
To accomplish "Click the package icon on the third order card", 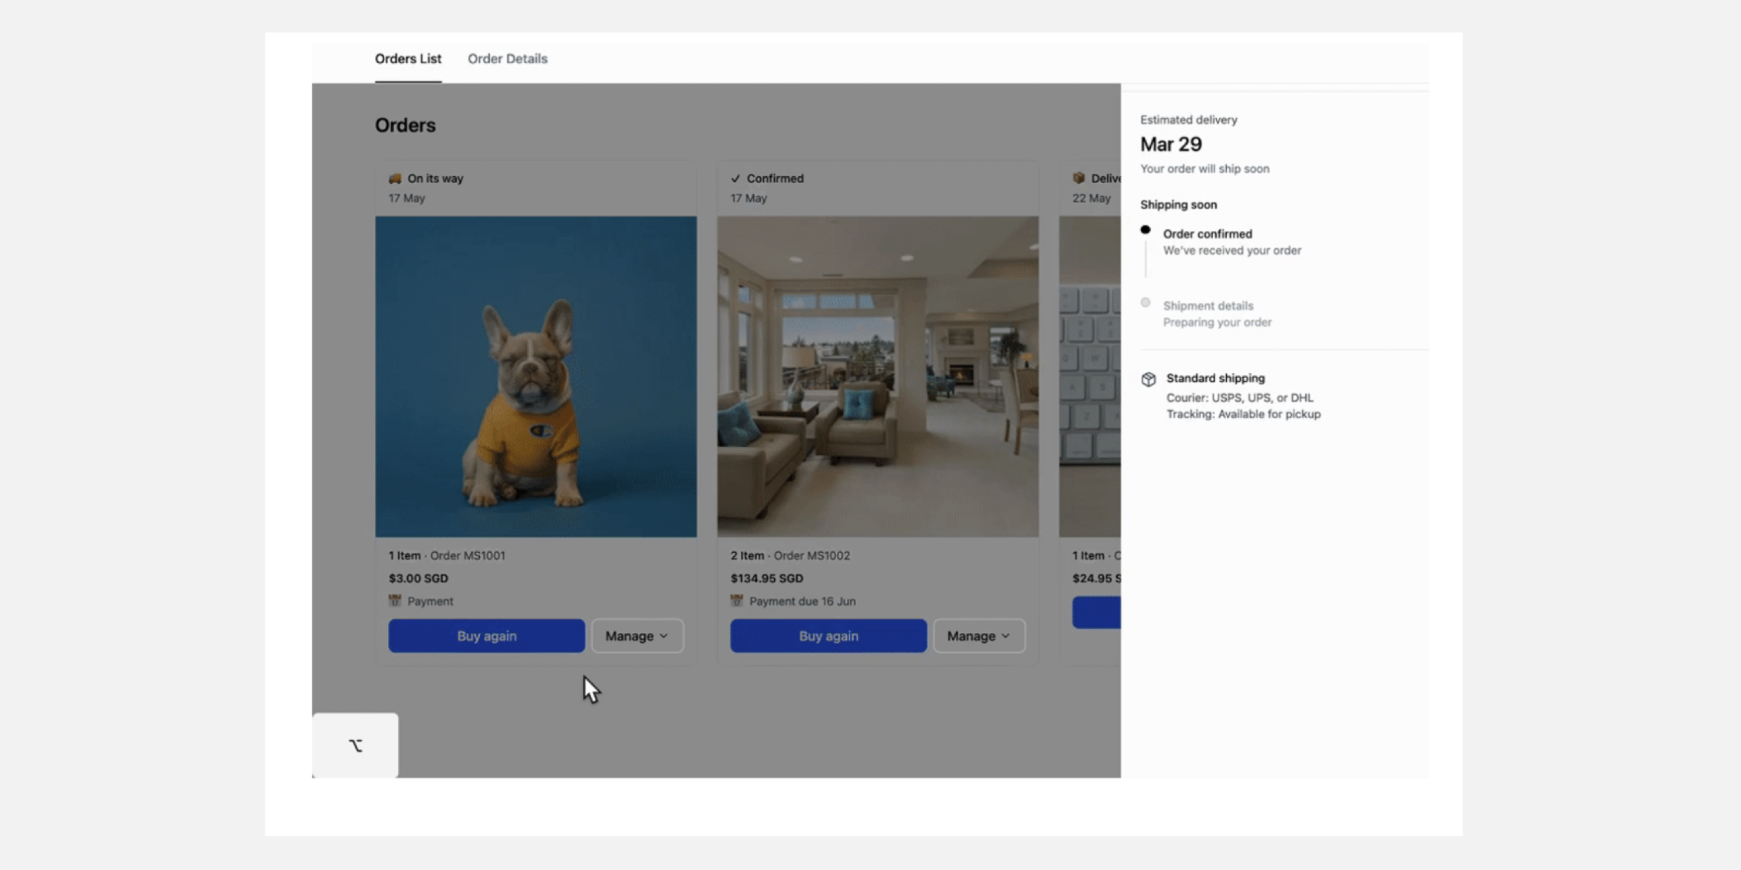I will [1079, 178].
